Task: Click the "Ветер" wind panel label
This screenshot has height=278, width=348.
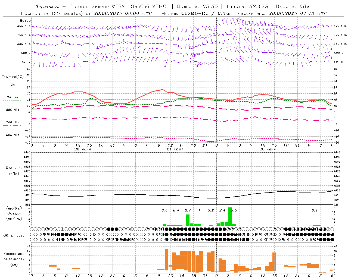Action: tap(25, 21)
